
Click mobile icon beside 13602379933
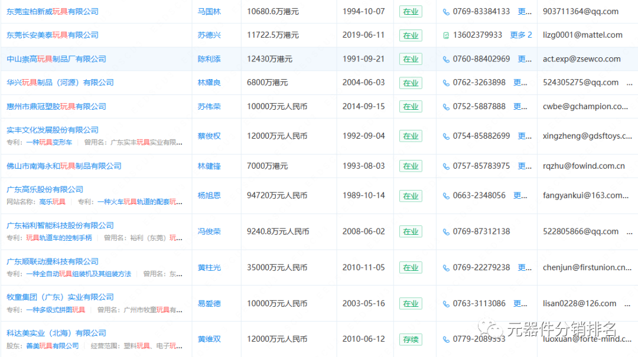446,35
